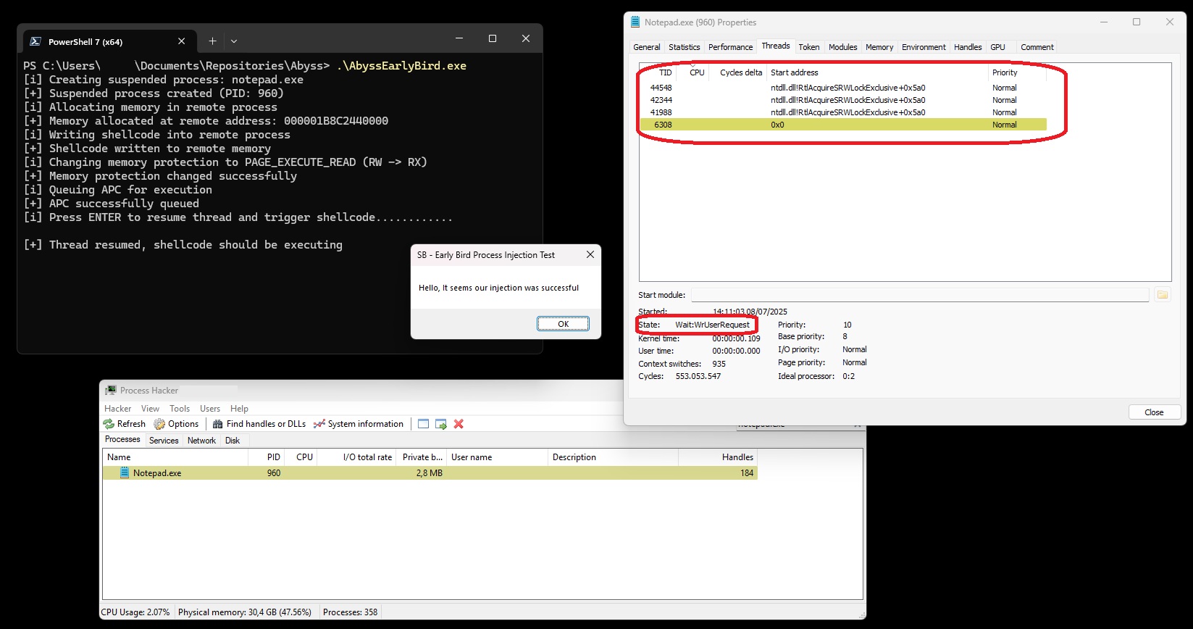Screen dimensions: 1193x629
Task: Open the General tab in Properties
Action: (x=647, y=47)
